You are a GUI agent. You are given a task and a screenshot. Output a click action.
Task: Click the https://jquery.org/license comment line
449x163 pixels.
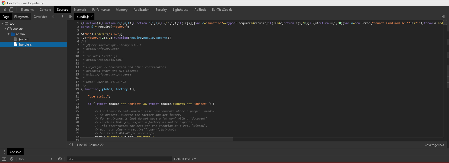point(109,74)
